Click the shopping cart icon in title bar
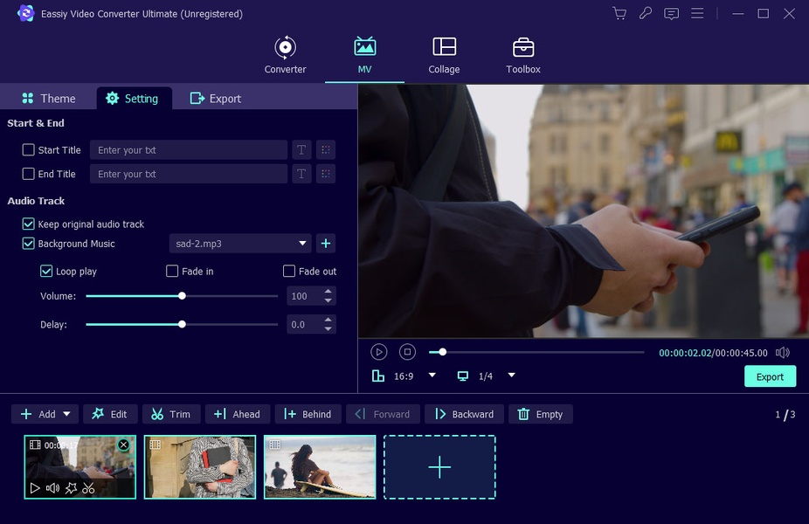The height and width of the screenshot is (524, 809). [619, 13]
